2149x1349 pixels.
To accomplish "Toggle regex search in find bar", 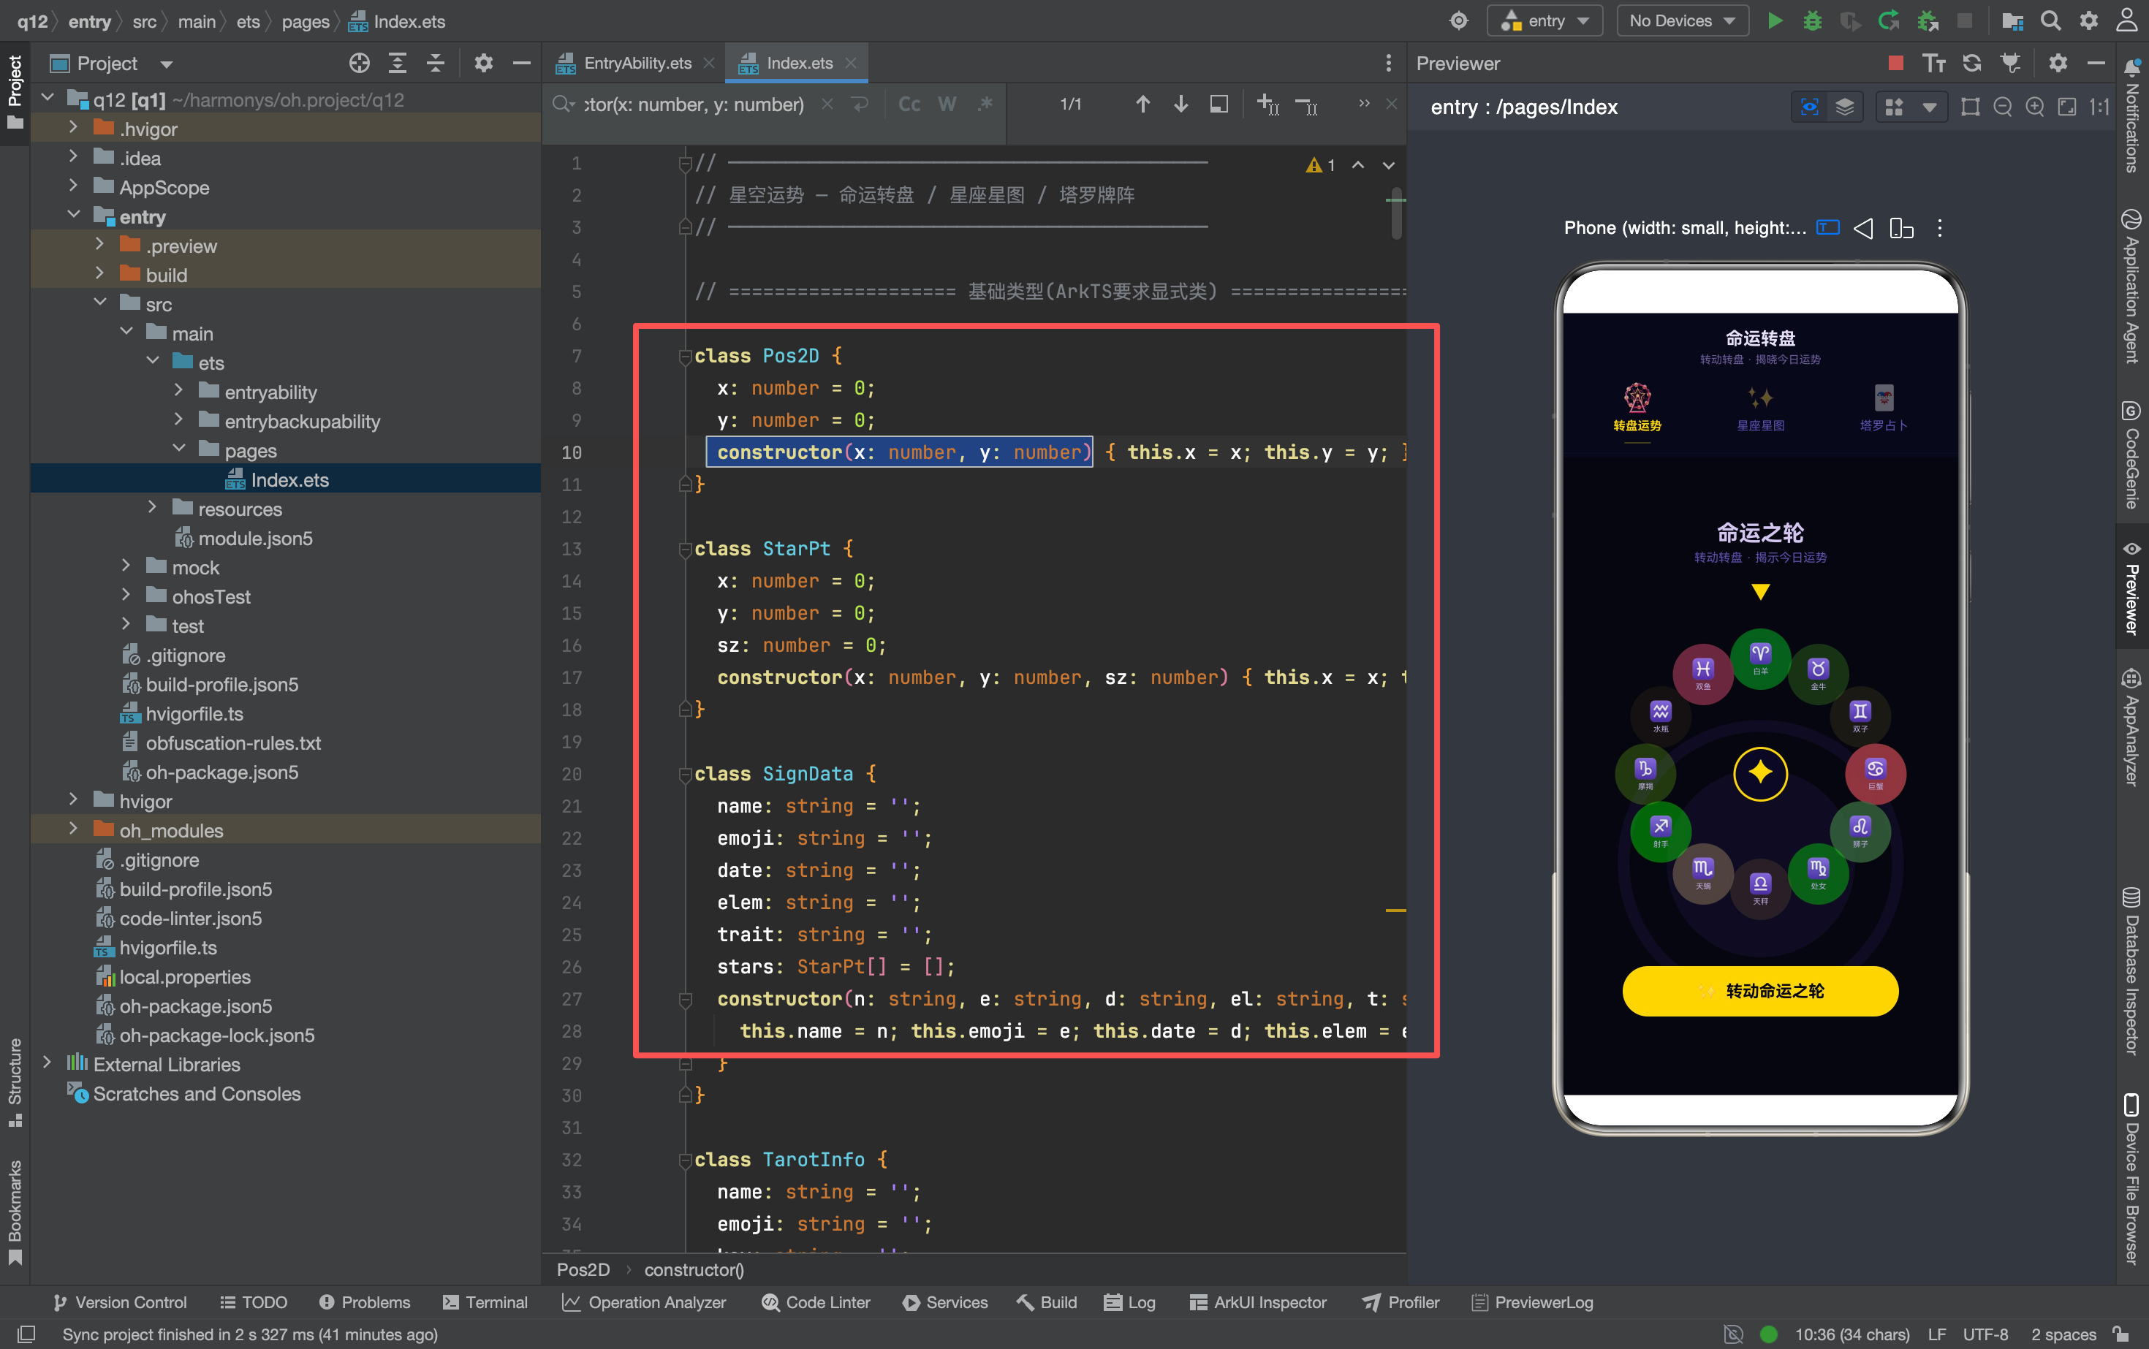I will coord(985,104).
